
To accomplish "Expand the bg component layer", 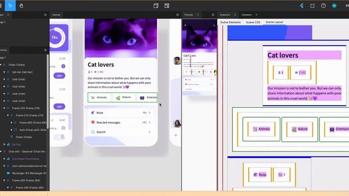I will pyautogui.click(x=4, y=144).
